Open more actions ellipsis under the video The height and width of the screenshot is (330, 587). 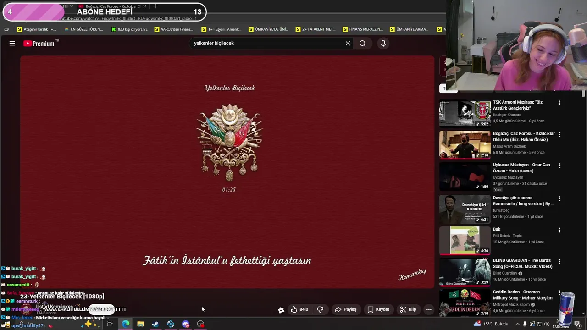(429, 309)
